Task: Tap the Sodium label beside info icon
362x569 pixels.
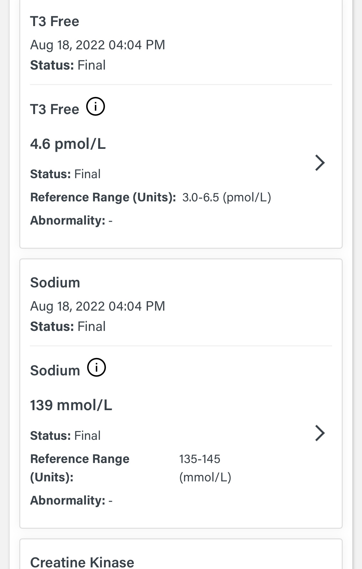Action: pos(55,371)
